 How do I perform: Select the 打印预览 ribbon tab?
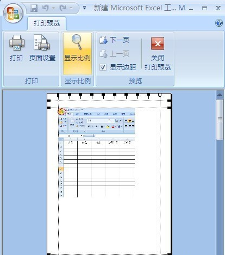pos(47,23)
